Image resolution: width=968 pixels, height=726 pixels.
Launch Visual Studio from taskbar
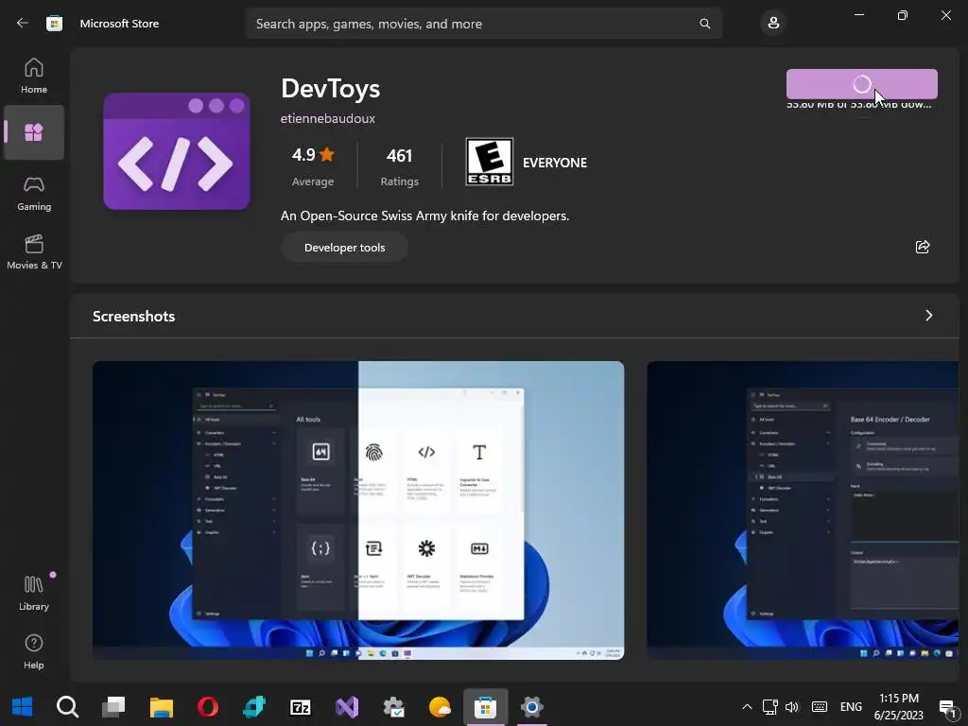pos(347,707)
